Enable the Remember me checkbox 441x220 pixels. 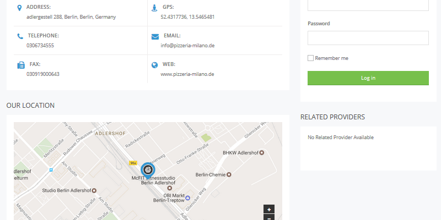[310, 58]
